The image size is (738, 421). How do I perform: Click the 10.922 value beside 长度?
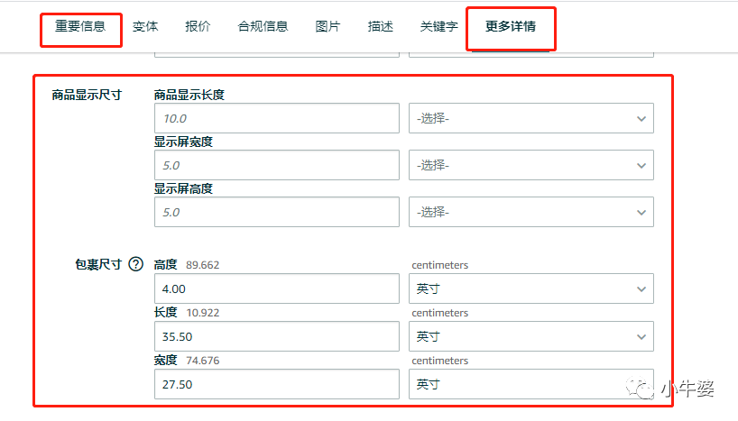202,313
